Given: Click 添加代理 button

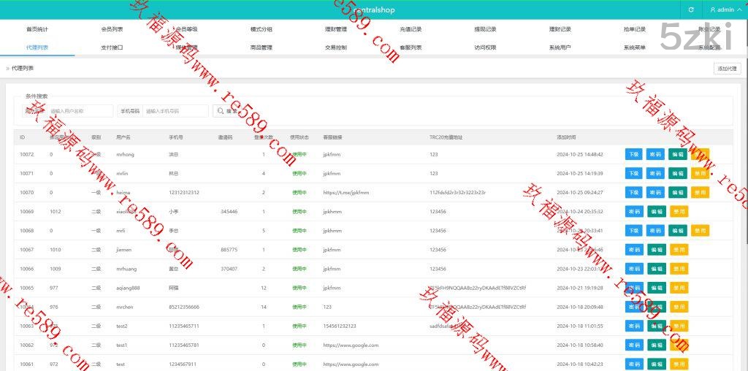Looking at the screenshot, I should [727, 68].
